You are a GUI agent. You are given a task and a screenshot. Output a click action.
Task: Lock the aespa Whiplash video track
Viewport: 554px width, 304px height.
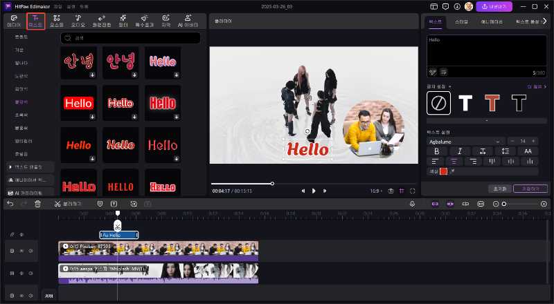click(12, 274)
